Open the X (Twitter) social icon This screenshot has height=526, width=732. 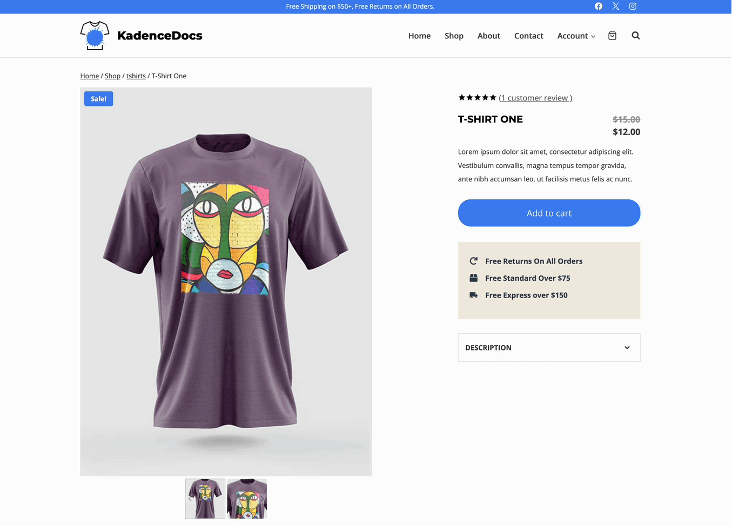tap(615, 6)
